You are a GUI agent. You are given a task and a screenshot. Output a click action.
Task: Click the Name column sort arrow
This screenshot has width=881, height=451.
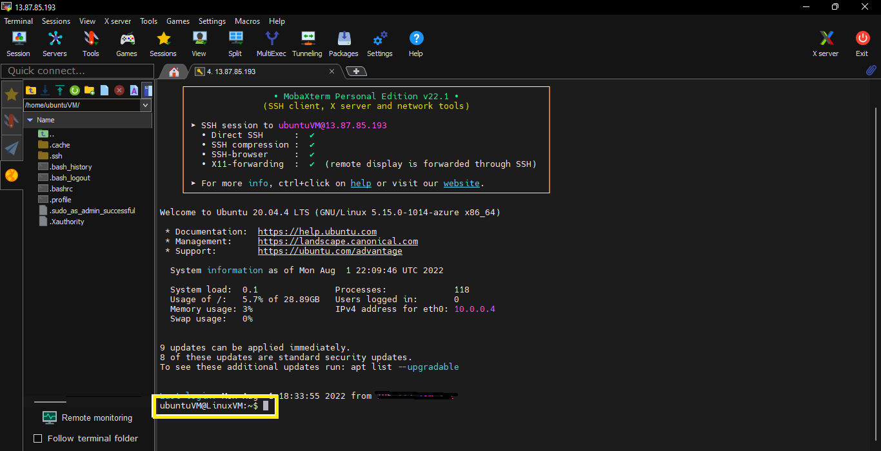click(30, 120)
